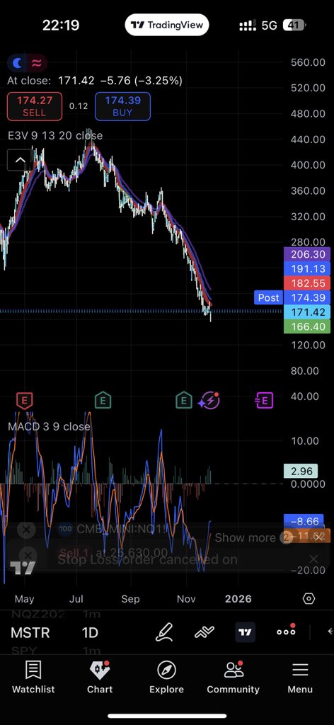Image resolution: width=334 pixels, height=725 pixels.
Task: Tap the blue BUY 174.39 button
Action: 123,106
